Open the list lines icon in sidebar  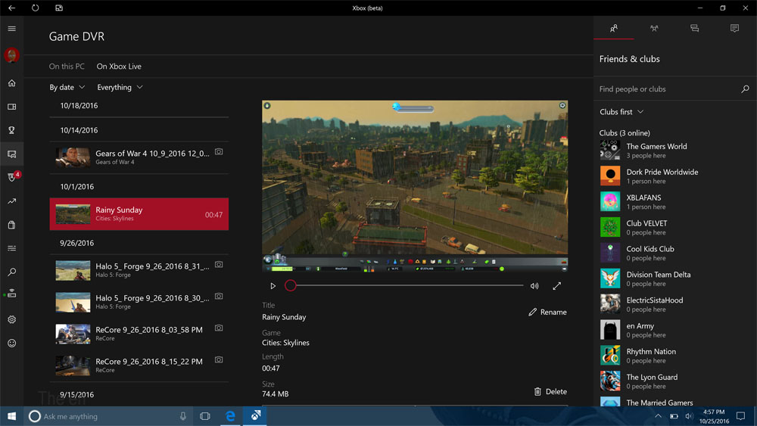(11, 248)
